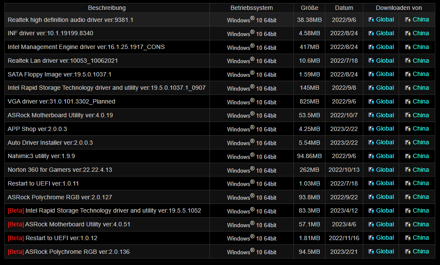
Task: Download Beta ASRock Motherboard Utility ver:4.0.51 from China
Action: pyautogui.click(x=421, y=224)
